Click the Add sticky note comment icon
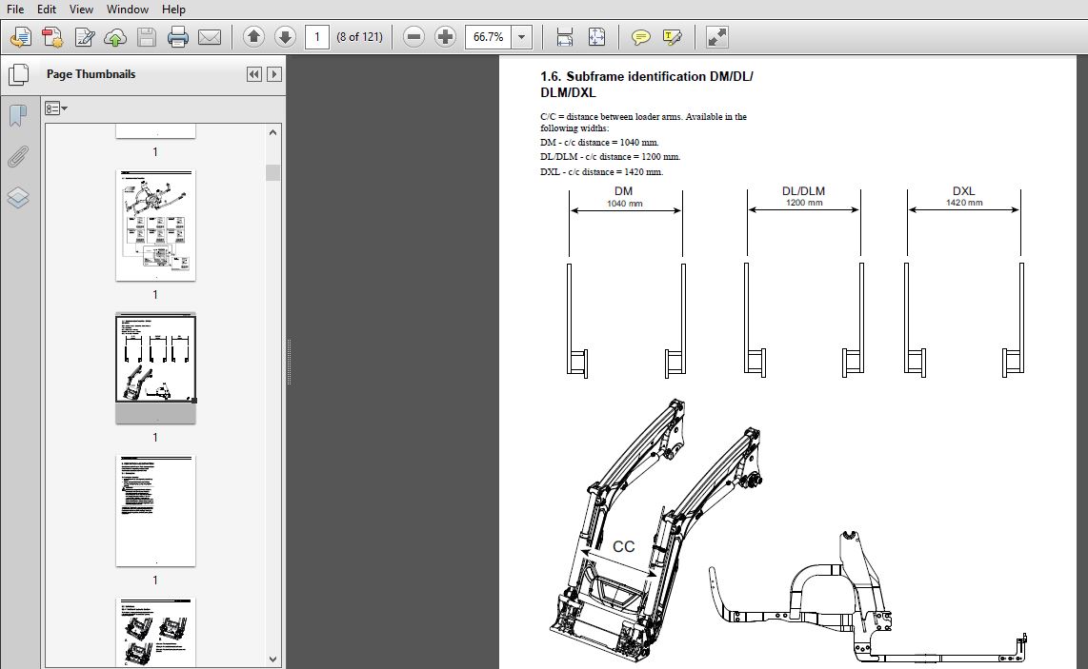Viewport: 1088px width, 669px height. pos(640,37)
